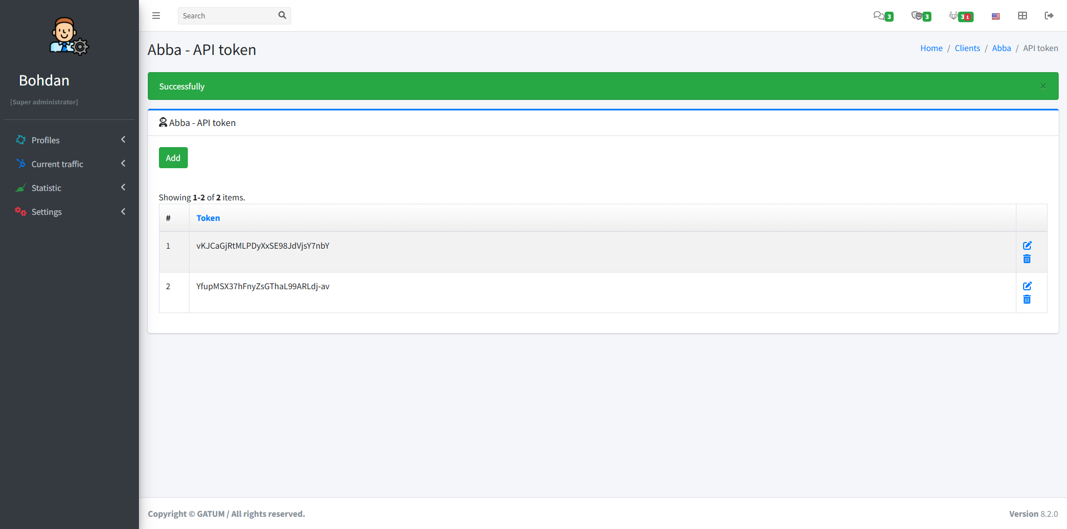Expand the Current traffic sidebar menu

[x=57, y=164]
